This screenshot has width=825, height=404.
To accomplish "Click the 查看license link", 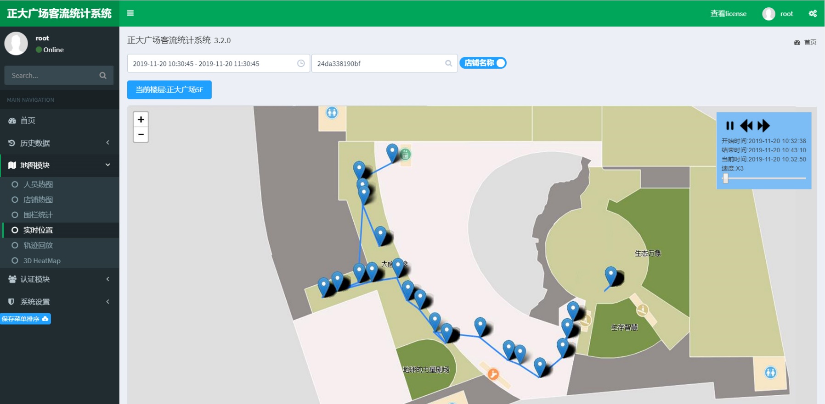I will [729, 14].
